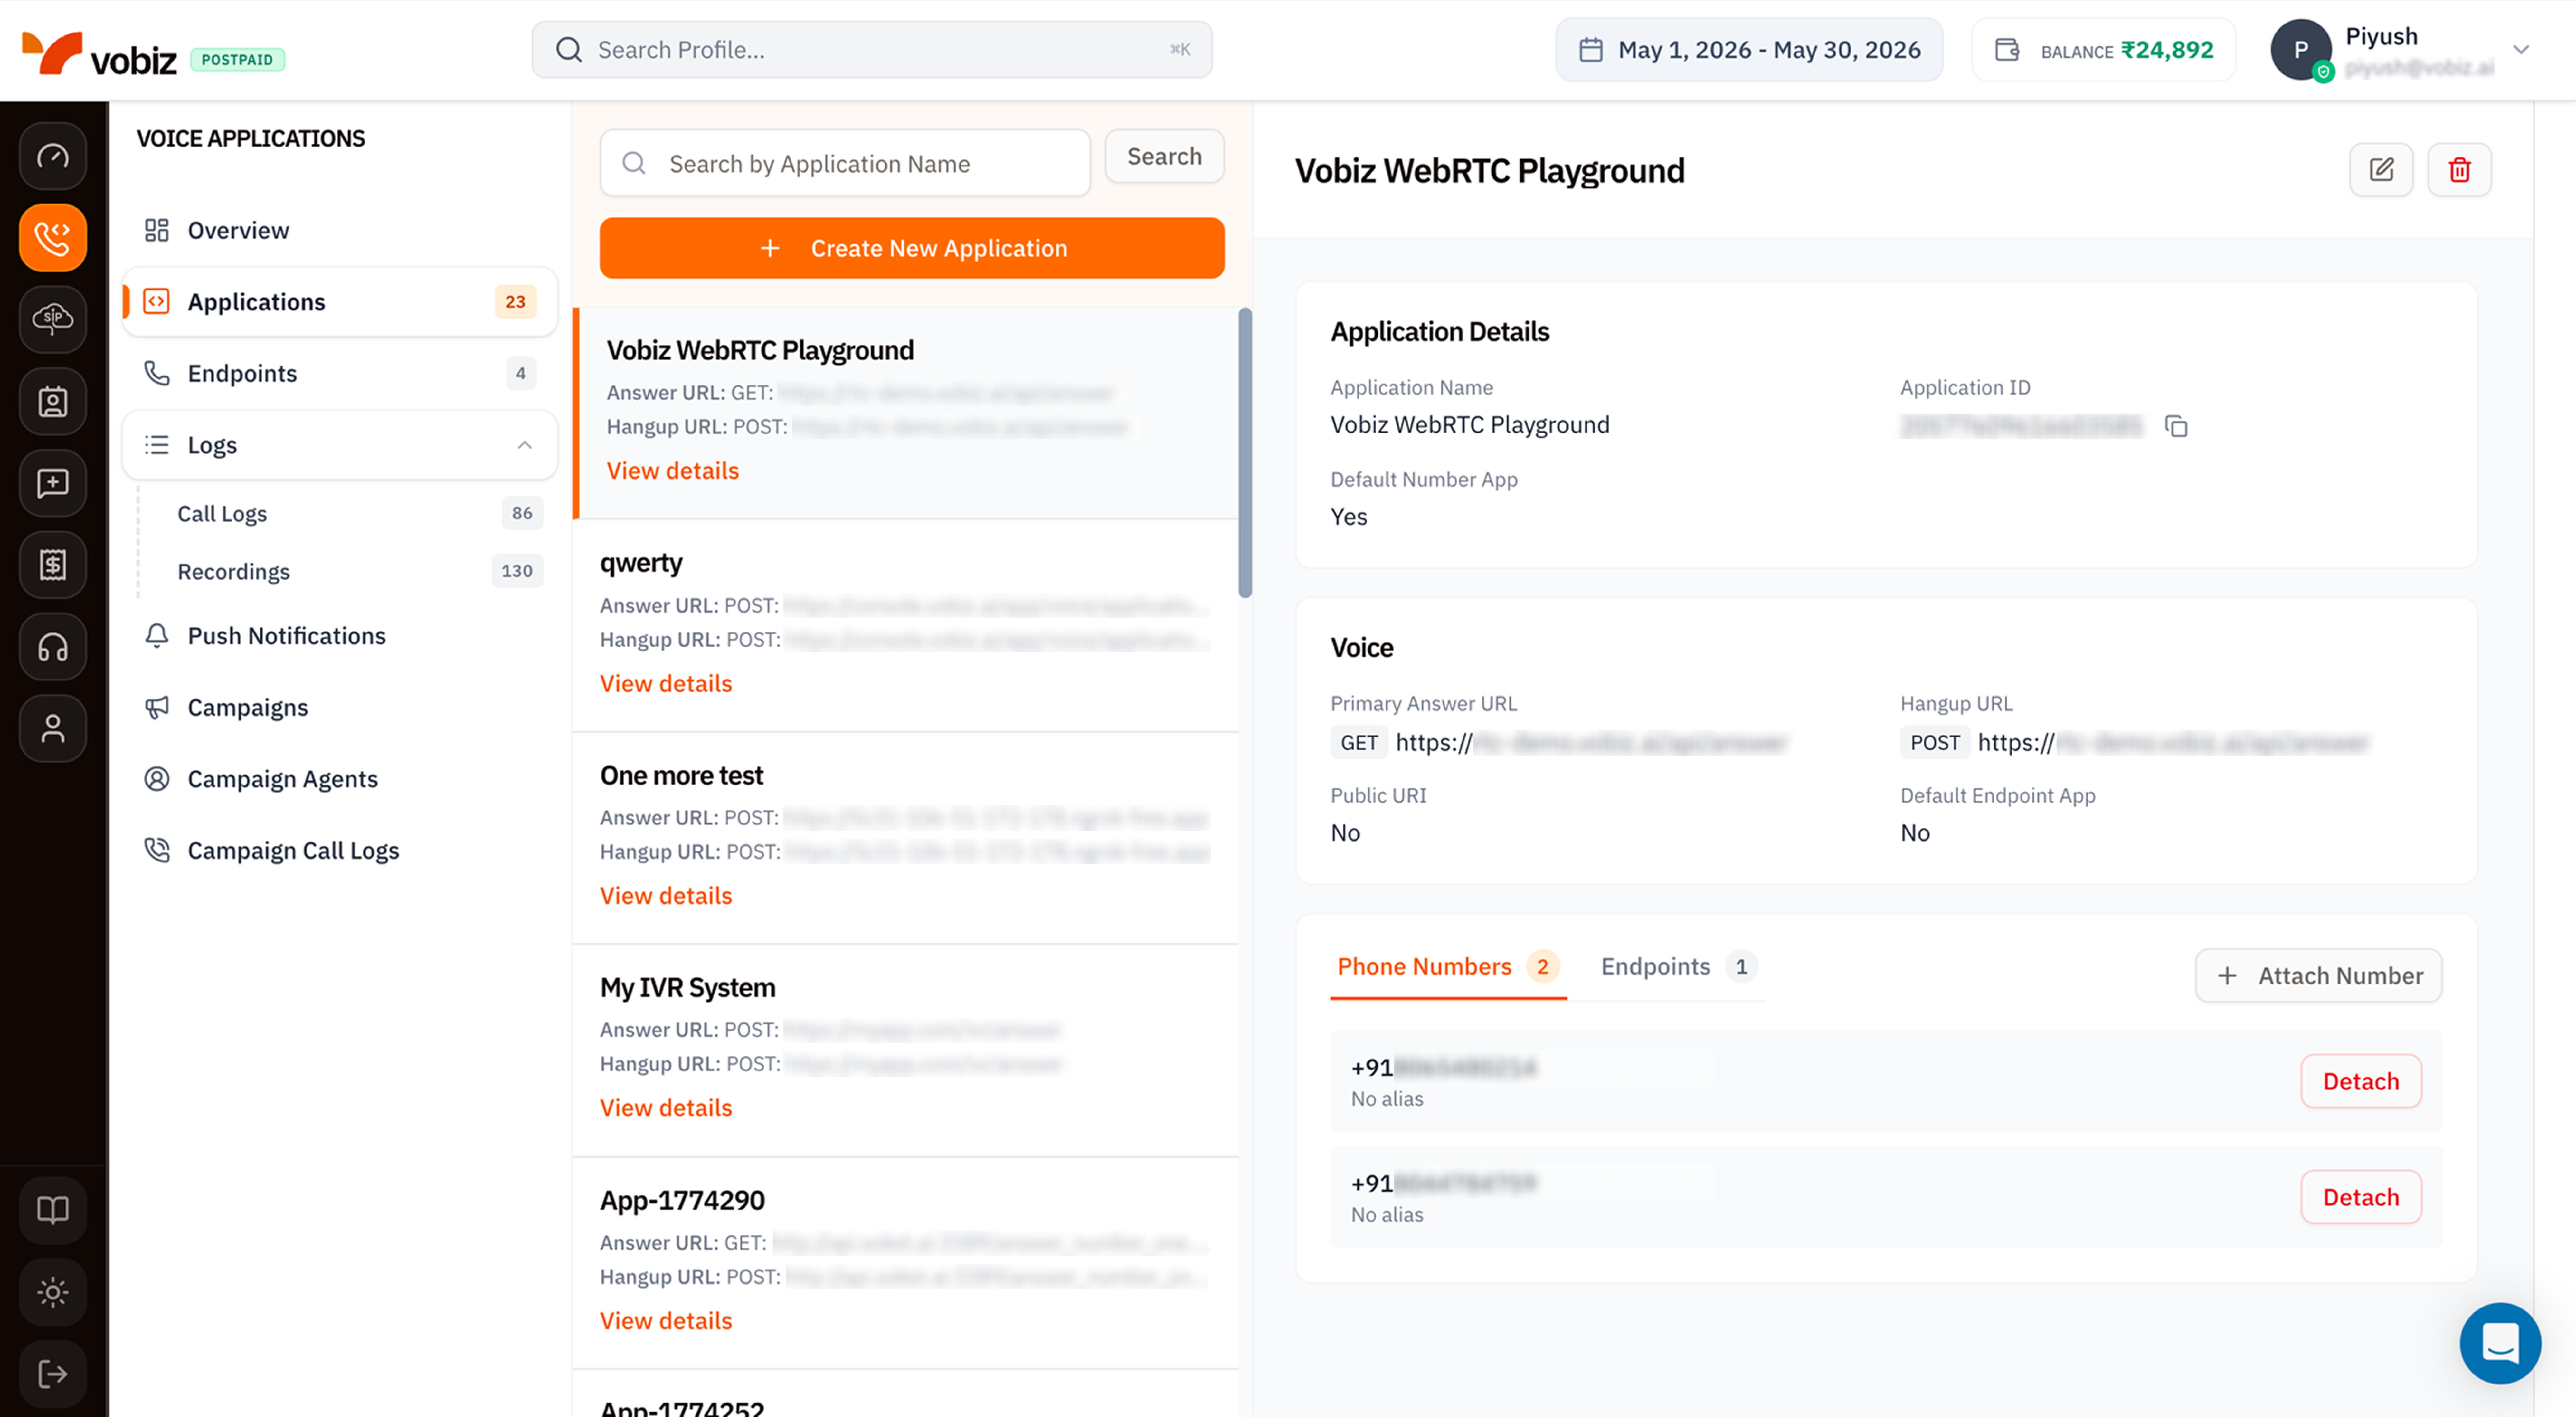Select the Voice phone sidebar icon
The image size is (2576, 1417).
click(53, 238)
